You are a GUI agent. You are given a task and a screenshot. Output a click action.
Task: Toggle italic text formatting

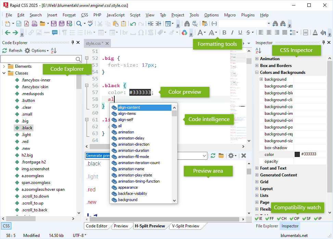click(232, 32)
